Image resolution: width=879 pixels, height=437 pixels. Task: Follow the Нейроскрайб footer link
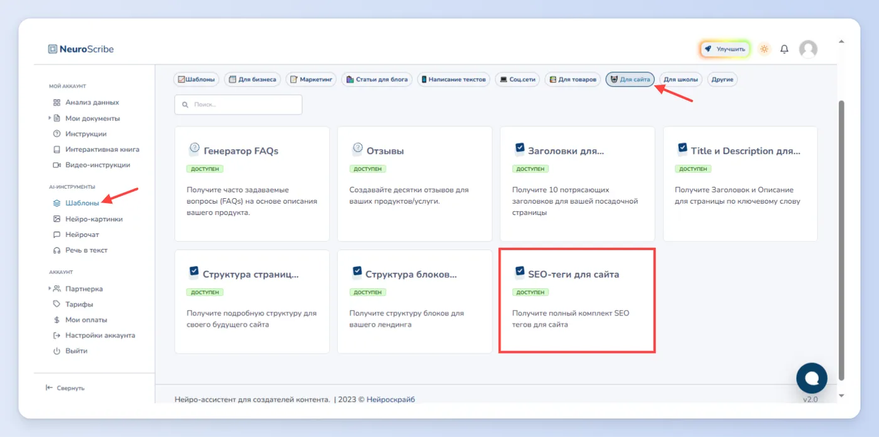[391, 399]
